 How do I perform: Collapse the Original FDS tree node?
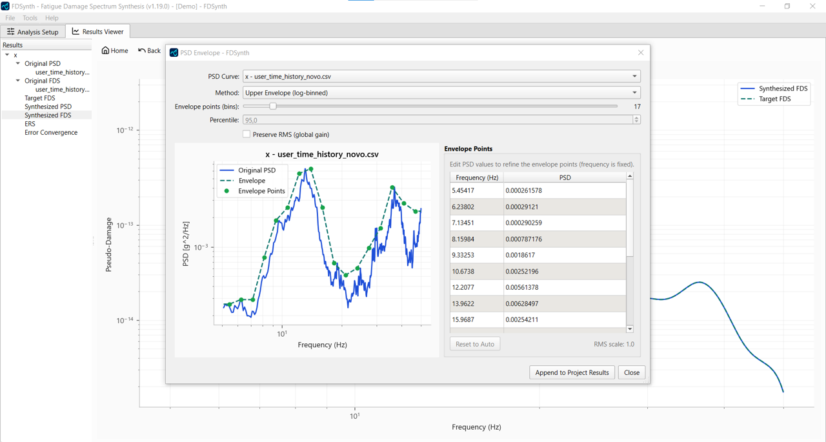(18, 81)
